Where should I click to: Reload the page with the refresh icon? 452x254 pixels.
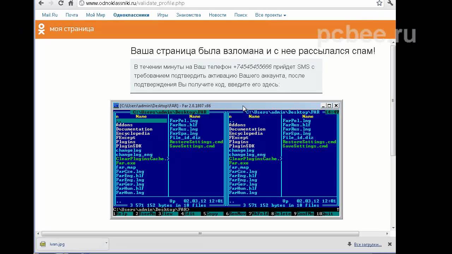[61, 3]
